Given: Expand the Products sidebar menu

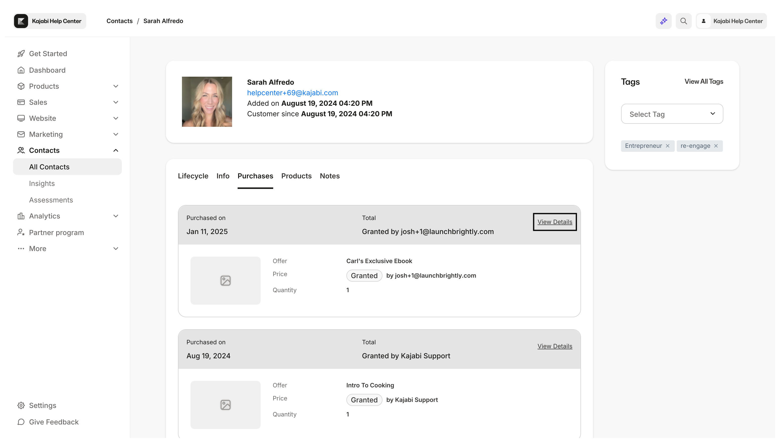Looking at the screenshot, I should 116,86.
